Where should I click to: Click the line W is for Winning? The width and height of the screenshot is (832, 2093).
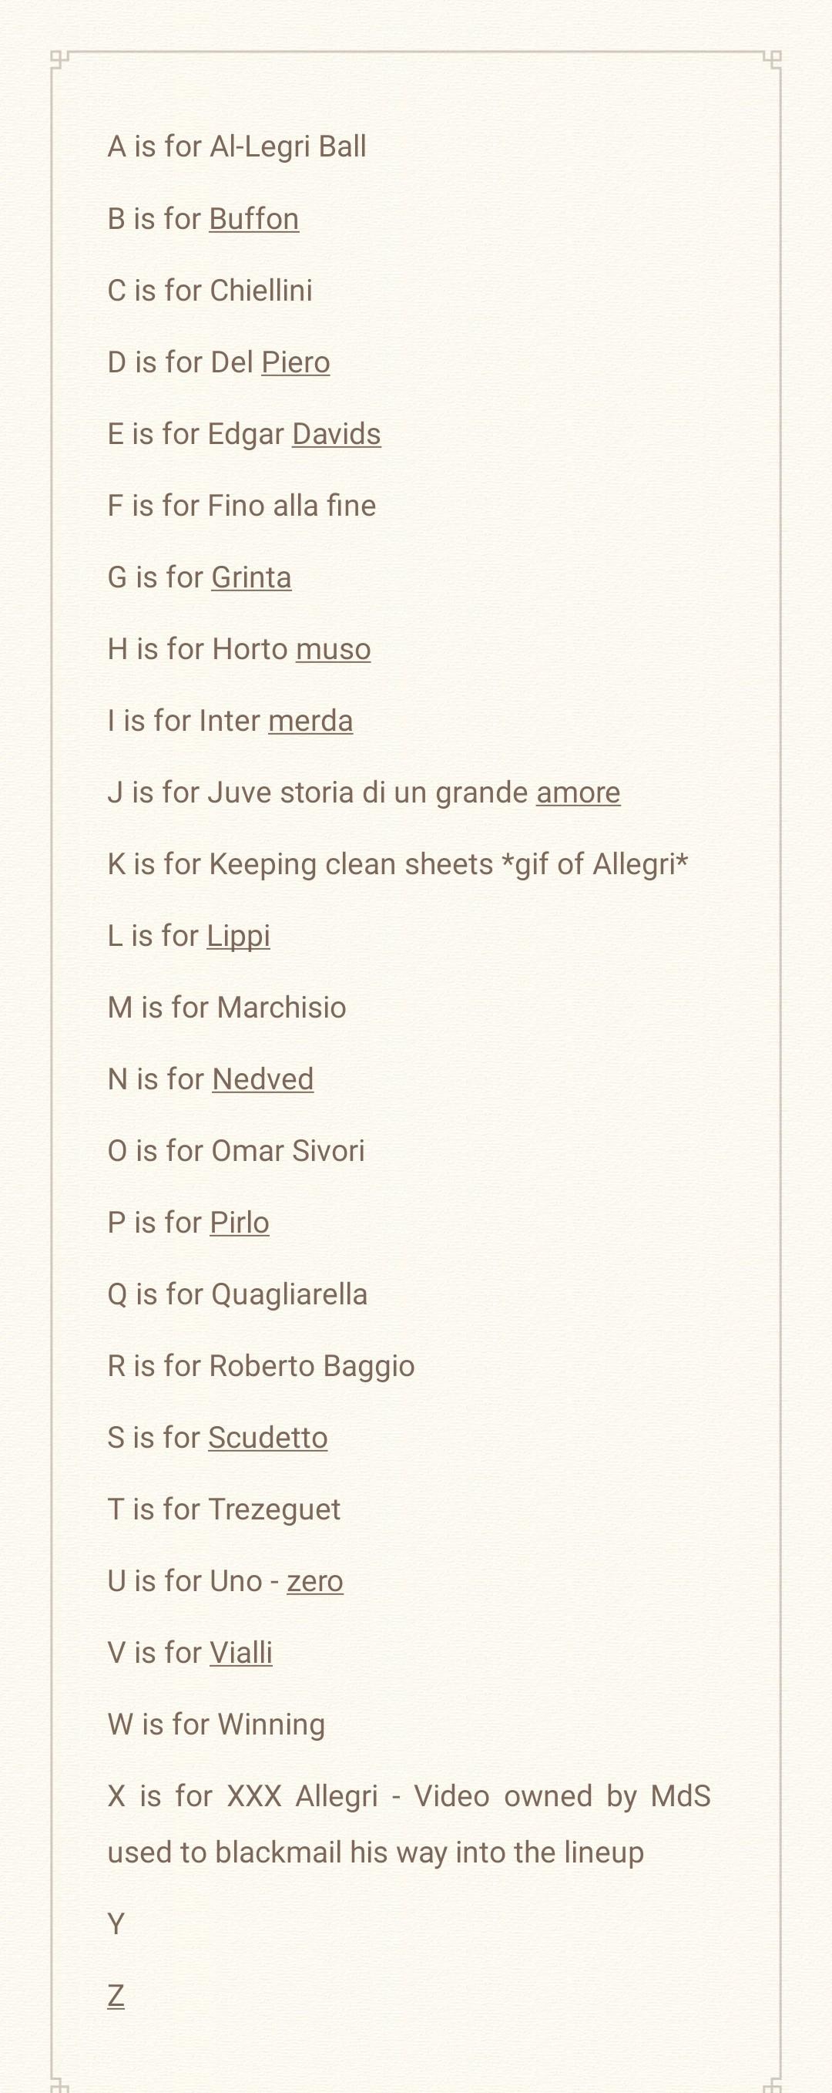[x=216, y=1725]
